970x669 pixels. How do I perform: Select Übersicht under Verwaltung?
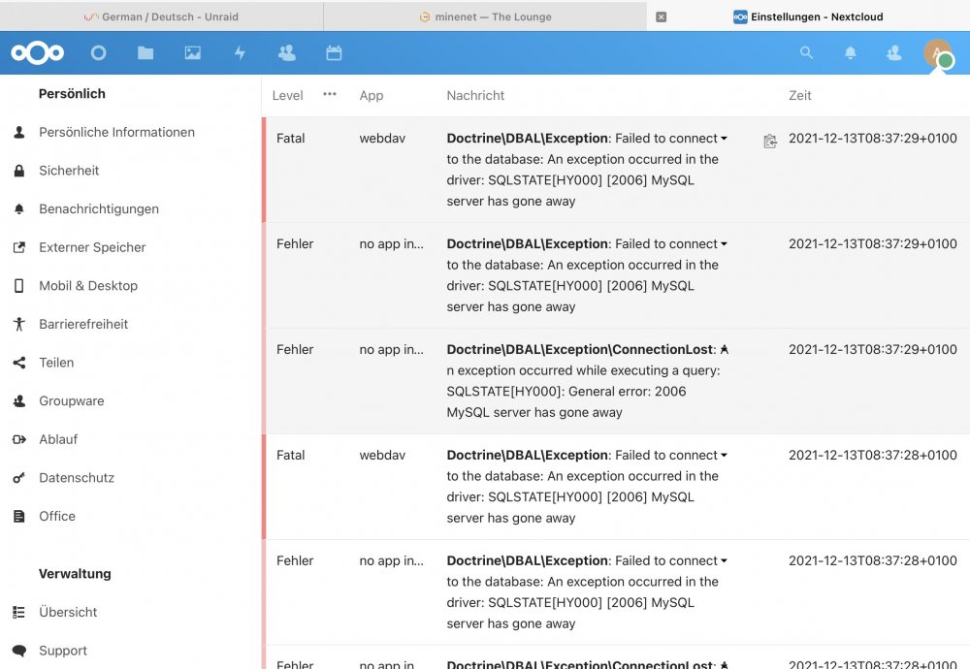click(x=68, y=612)
